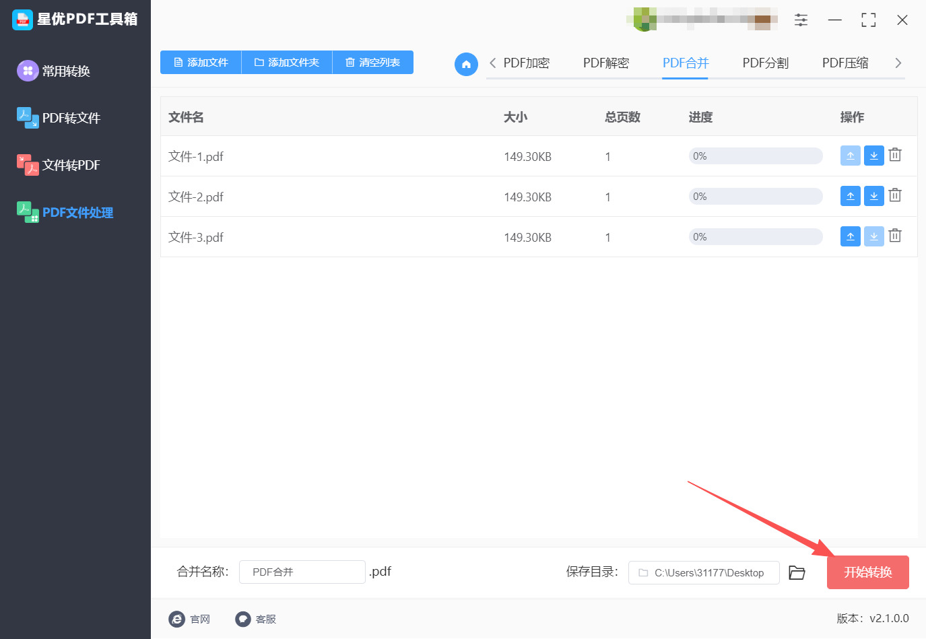Move 文件-2.pdf down in the list

point(873,196)
